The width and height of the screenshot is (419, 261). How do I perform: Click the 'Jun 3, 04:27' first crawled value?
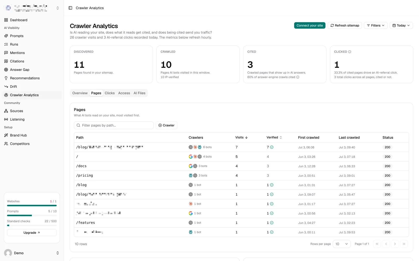tap(307, 223)
